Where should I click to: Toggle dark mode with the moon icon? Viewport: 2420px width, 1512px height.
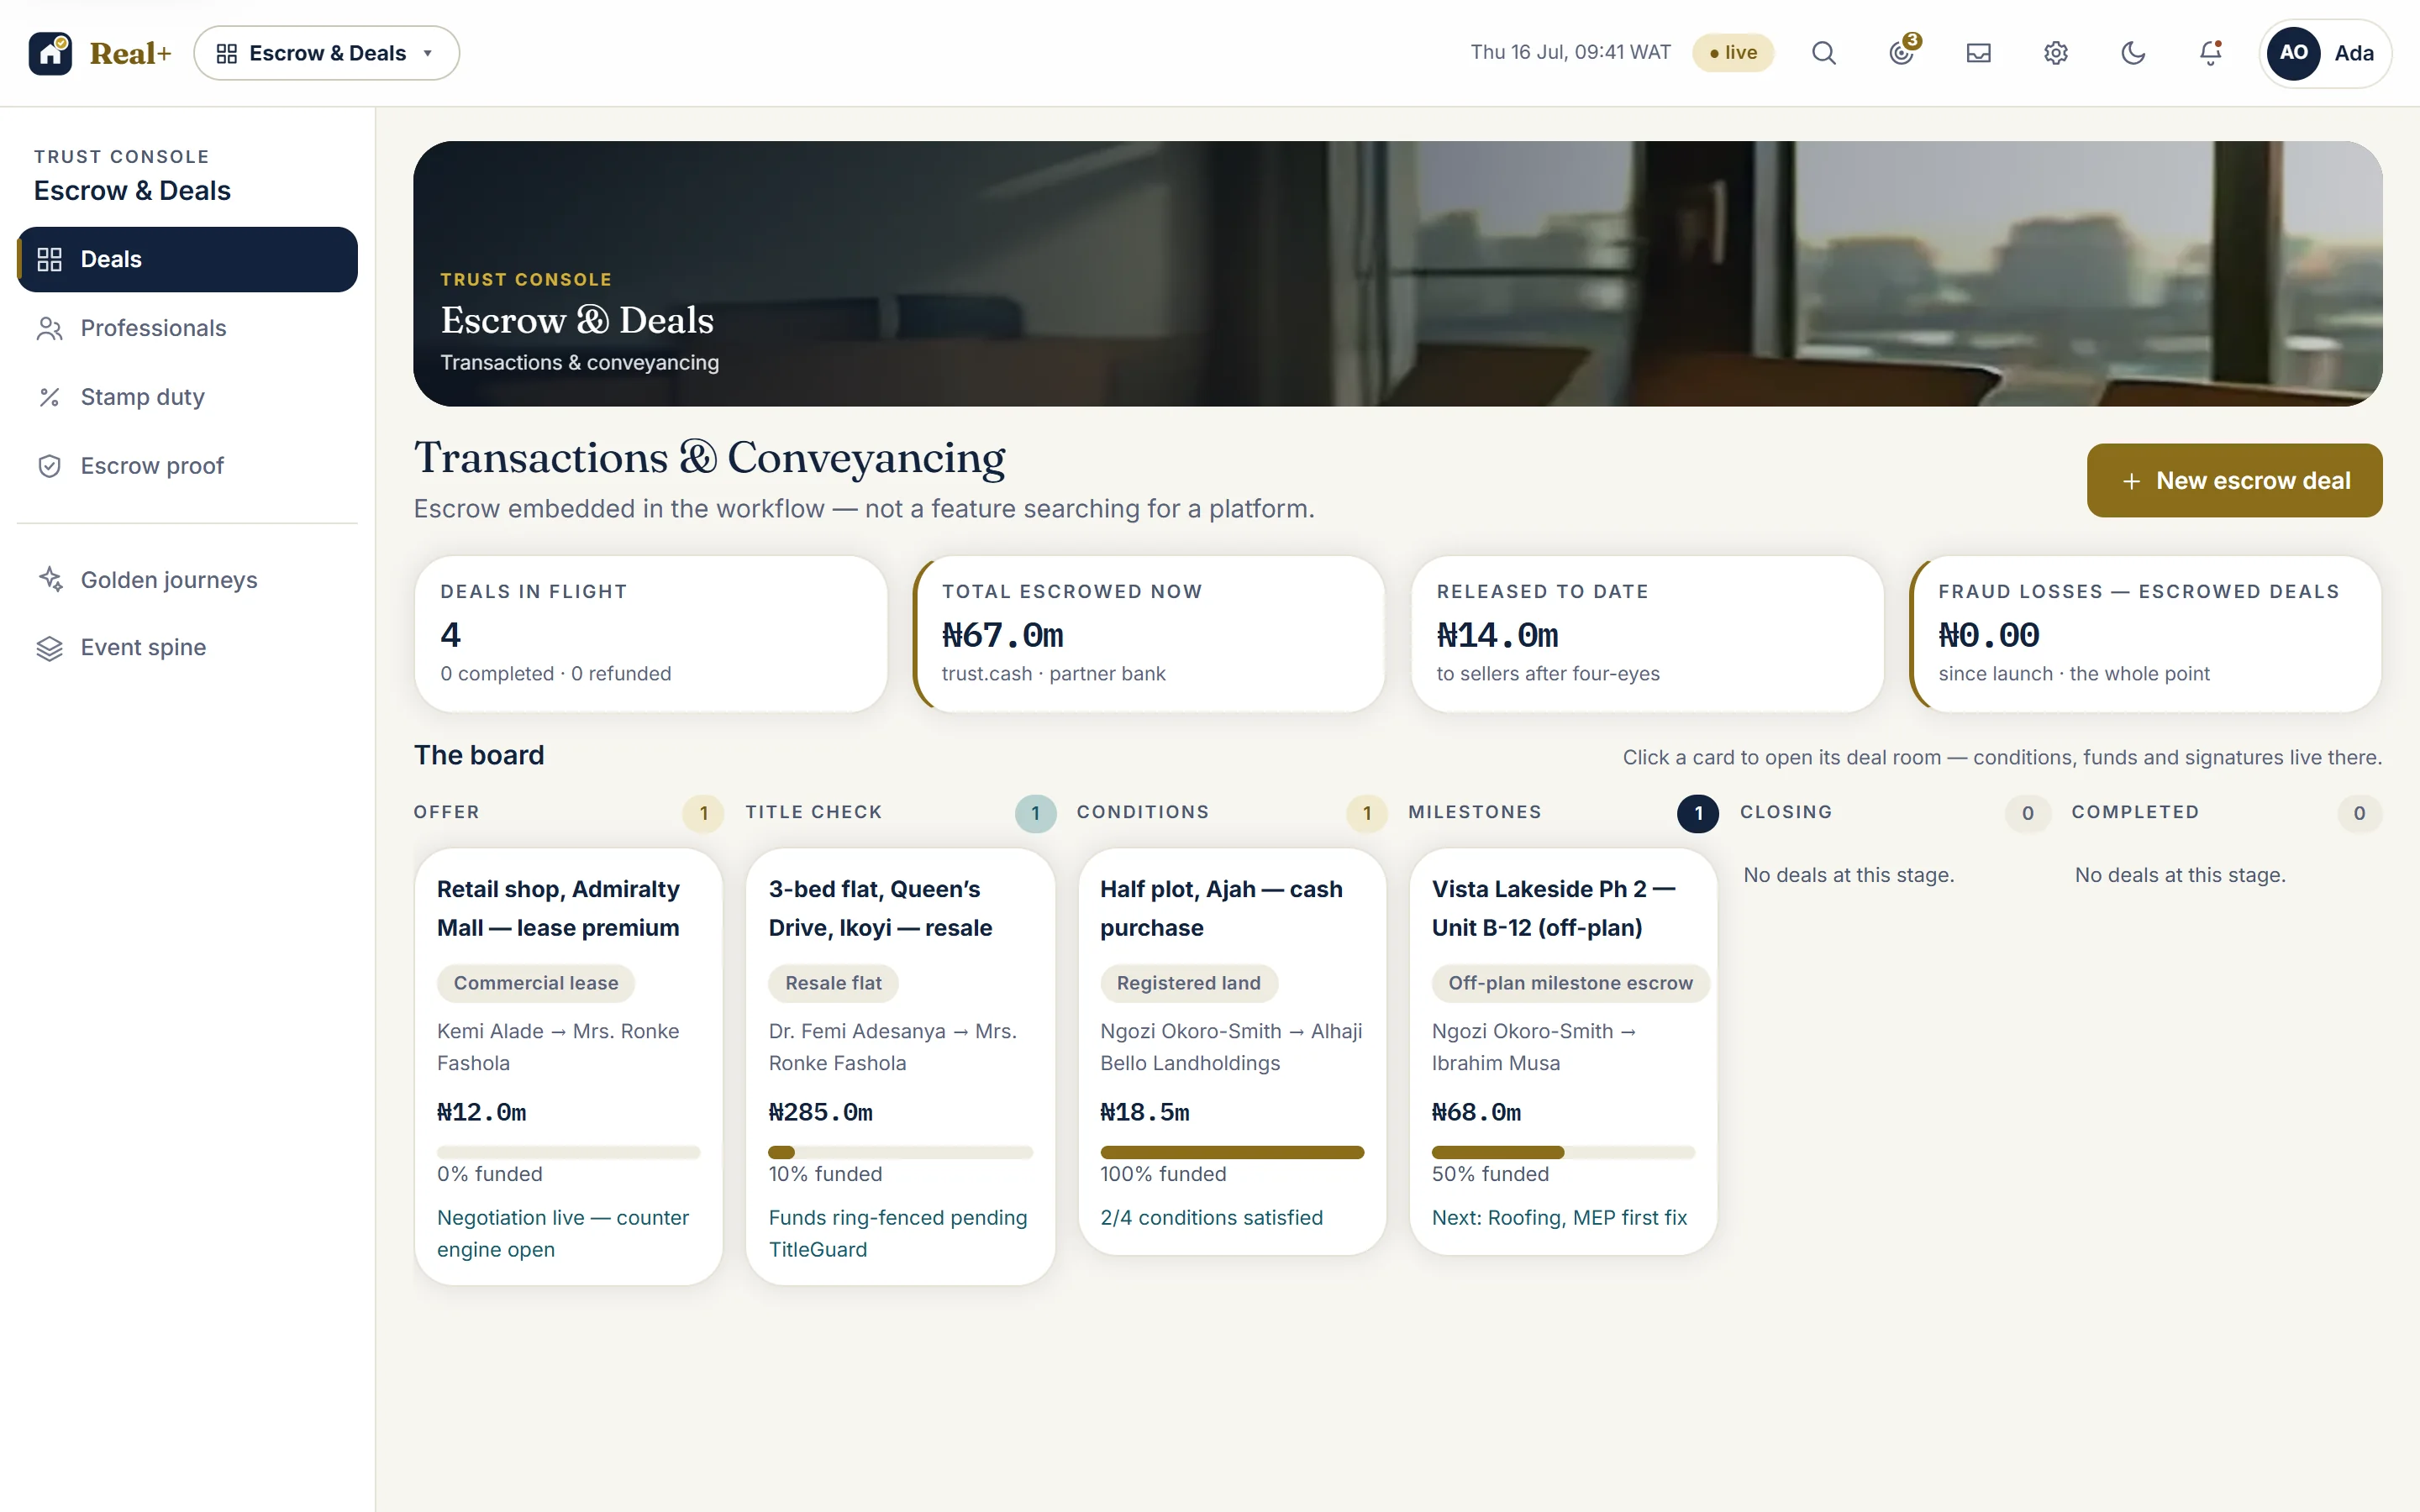(2133, 53)
